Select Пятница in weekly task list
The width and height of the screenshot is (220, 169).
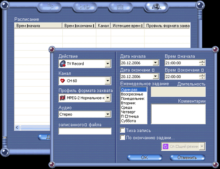pos(134,116)
